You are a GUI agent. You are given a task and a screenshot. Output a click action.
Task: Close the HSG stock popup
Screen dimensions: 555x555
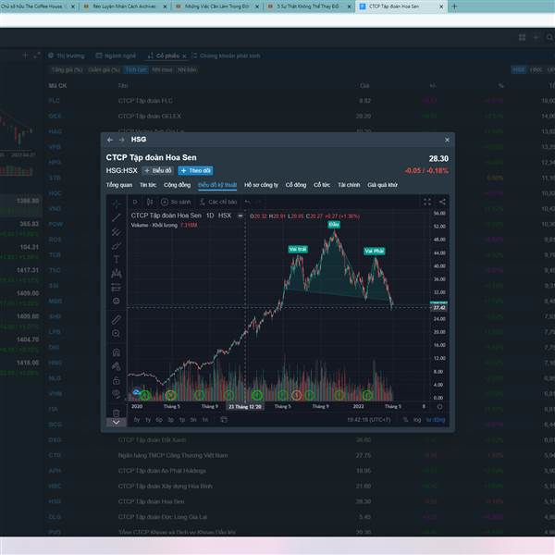[448, 140]
